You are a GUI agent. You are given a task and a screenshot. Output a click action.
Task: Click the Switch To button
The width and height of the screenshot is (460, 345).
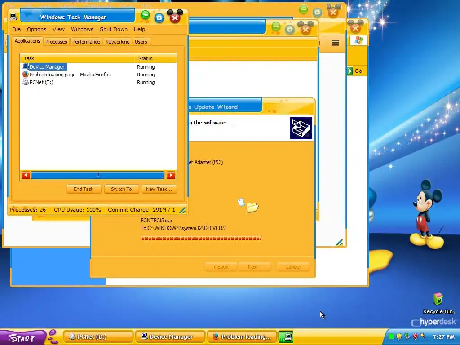(x=121, y=189)
